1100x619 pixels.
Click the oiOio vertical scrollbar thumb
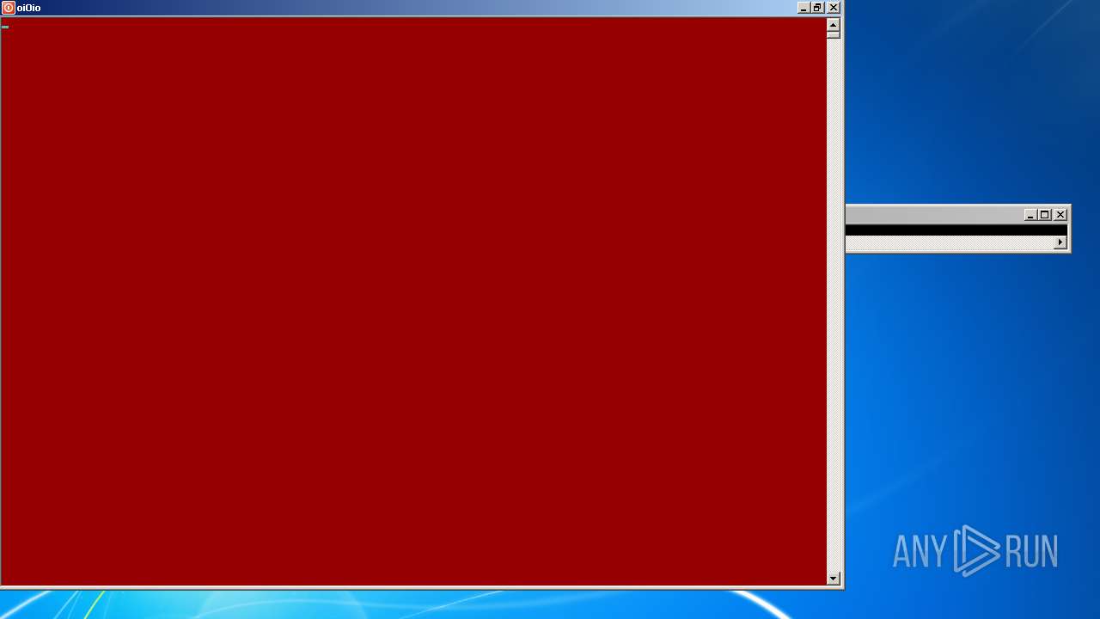(833, 34)
